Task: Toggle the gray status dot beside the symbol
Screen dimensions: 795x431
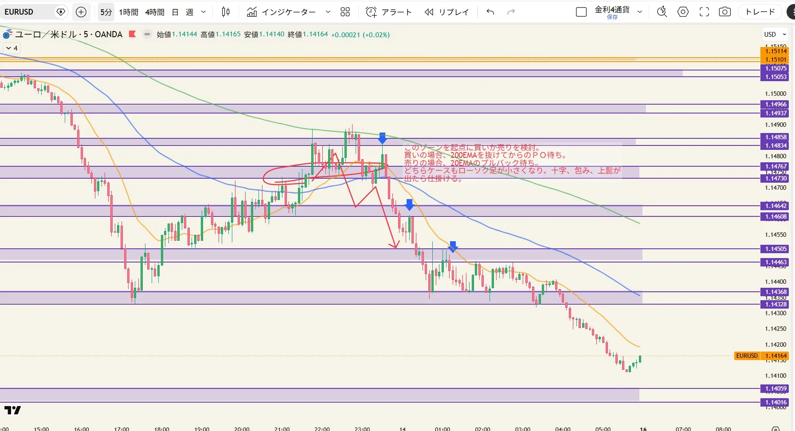Action: (147, 34)
